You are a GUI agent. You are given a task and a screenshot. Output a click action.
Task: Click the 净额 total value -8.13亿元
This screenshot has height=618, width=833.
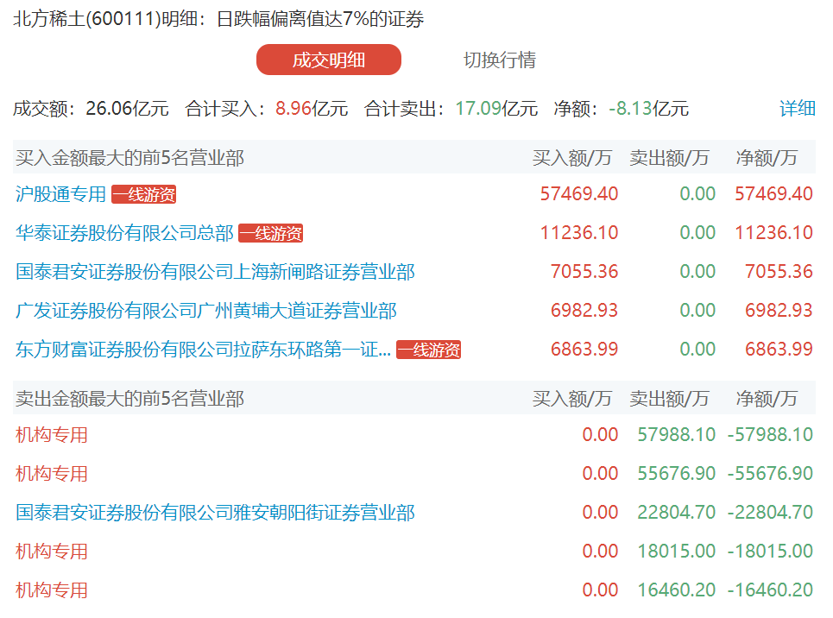click(648, 109)
